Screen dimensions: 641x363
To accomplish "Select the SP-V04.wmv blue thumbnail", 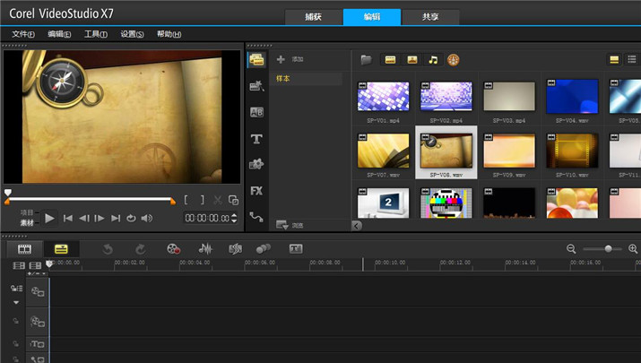I will point(571,97).
